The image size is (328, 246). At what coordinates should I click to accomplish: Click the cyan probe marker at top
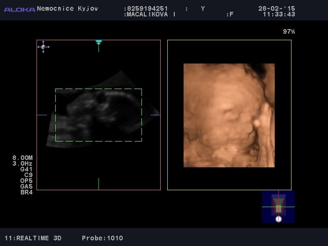[x=98, y=42]
